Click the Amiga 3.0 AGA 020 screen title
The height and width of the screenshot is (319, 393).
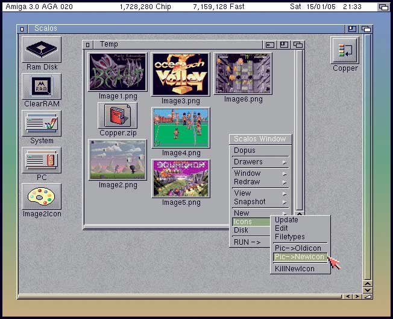[x=39, y=7]
